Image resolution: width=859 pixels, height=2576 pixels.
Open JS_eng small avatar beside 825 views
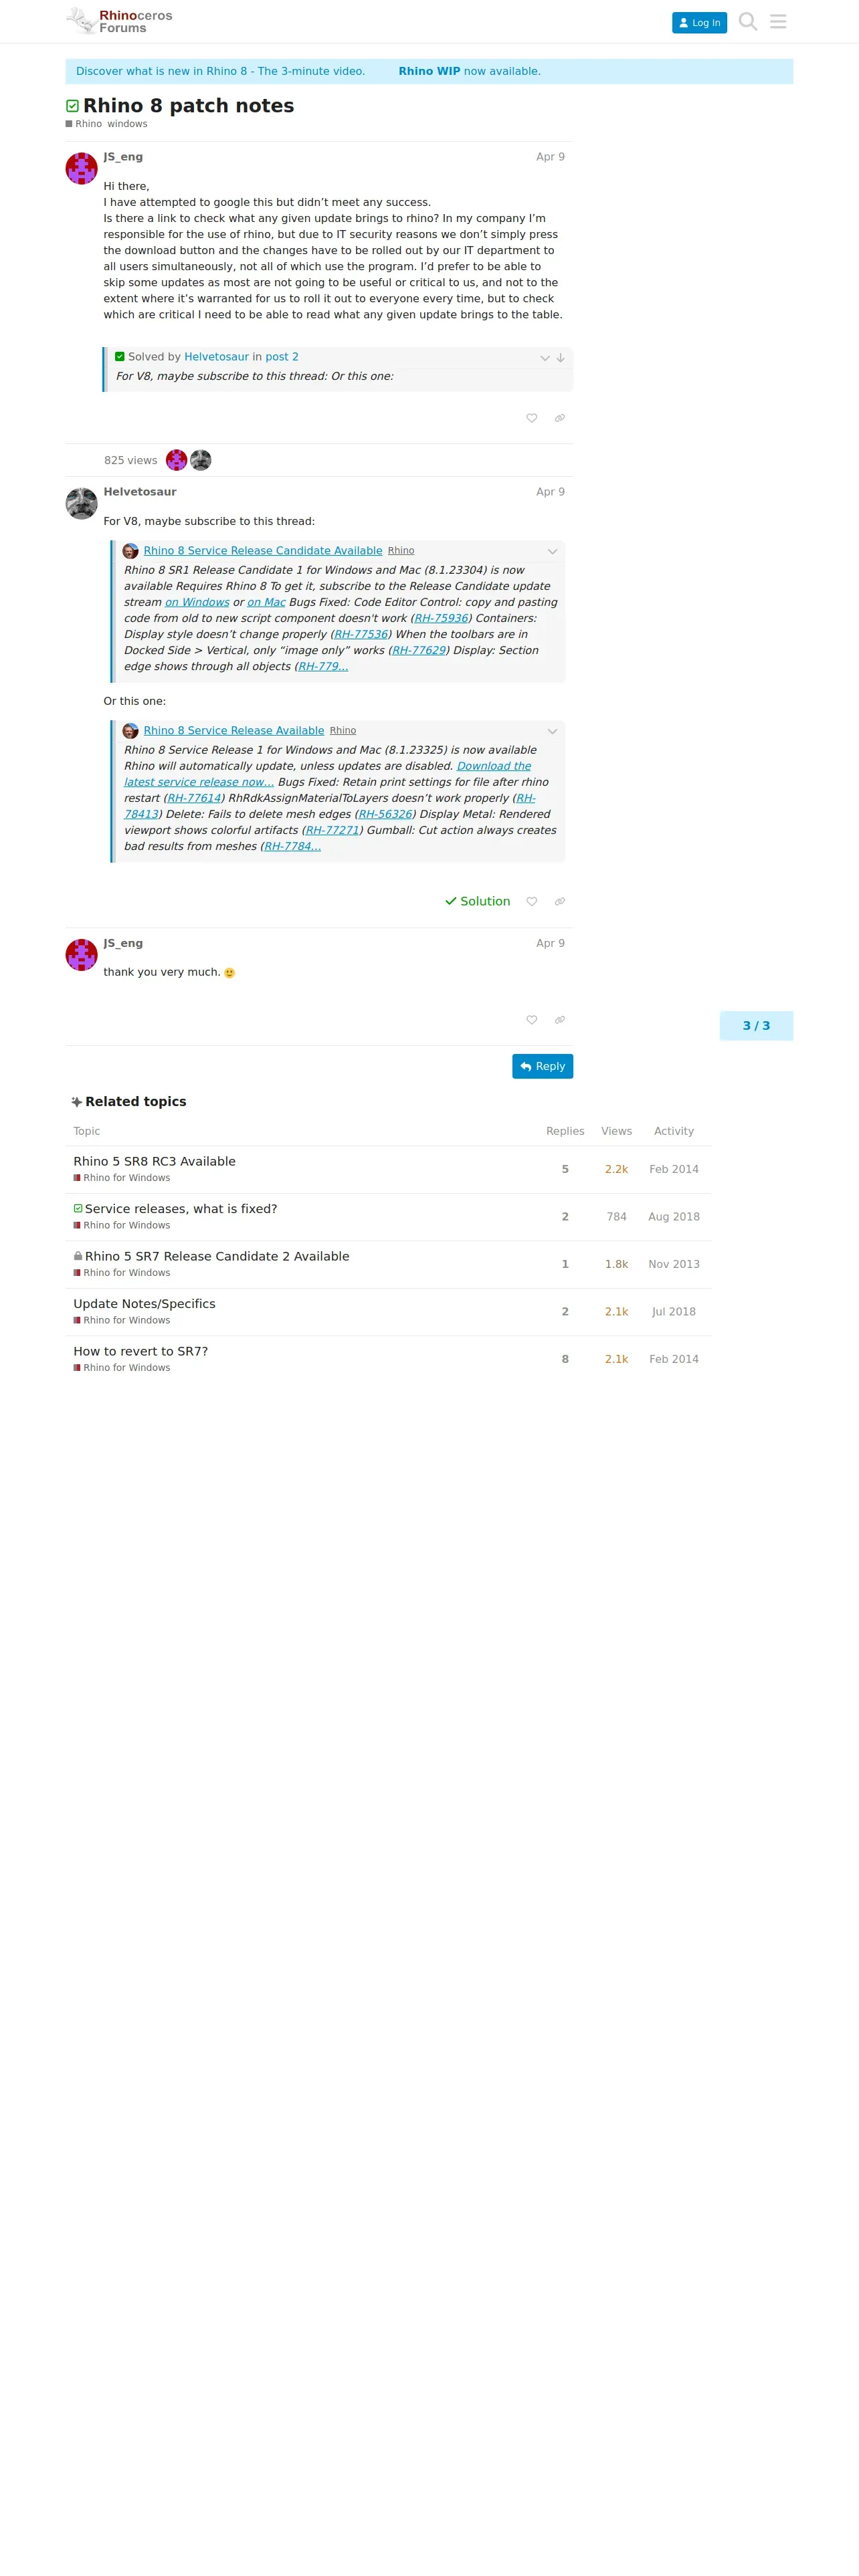(177, 460)
